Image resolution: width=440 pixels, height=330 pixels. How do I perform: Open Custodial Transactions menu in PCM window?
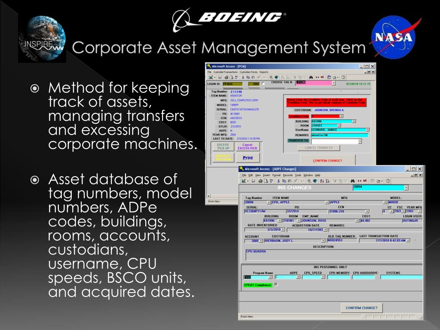225,72
